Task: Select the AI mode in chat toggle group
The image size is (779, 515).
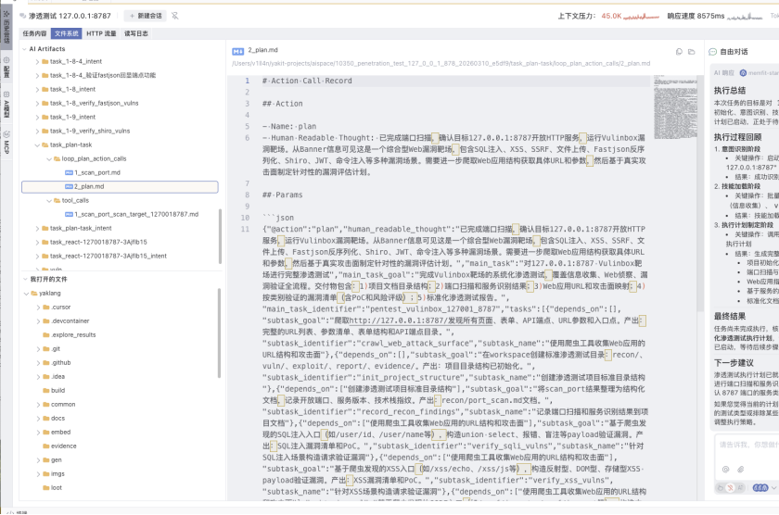Action: [740, 488]
